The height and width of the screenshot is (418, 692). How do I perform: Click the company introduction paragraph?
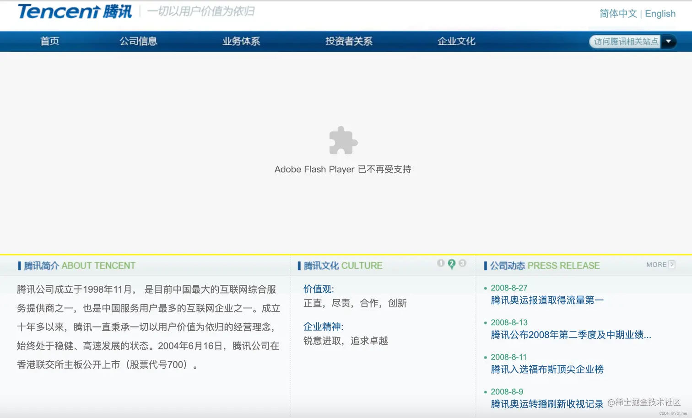point(149,327)
